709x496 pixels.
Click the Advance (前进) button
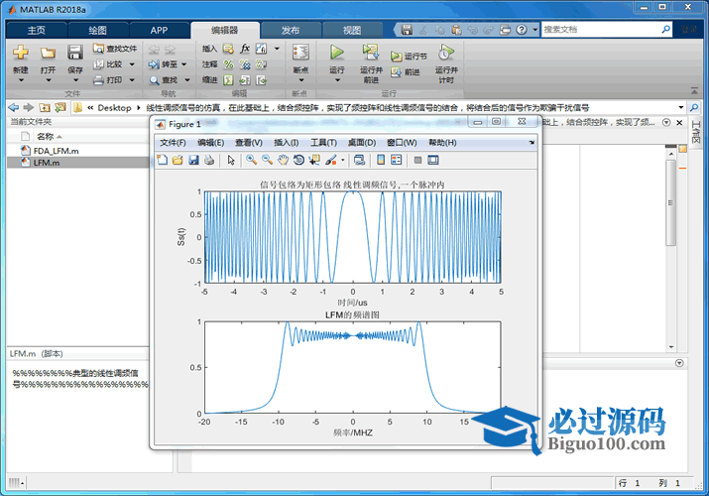406,72
